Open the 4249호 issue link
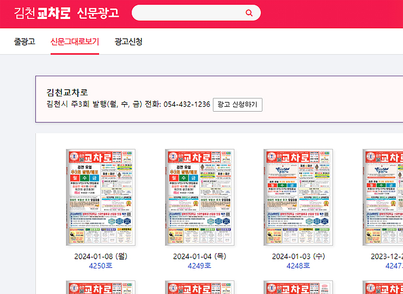403x294 pixels. (199, 266)
